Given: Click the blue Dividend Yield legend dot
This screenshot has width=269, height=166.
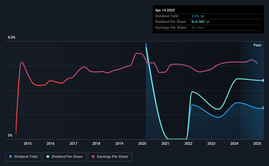Looking at the screenshot, I should [10, 157].
